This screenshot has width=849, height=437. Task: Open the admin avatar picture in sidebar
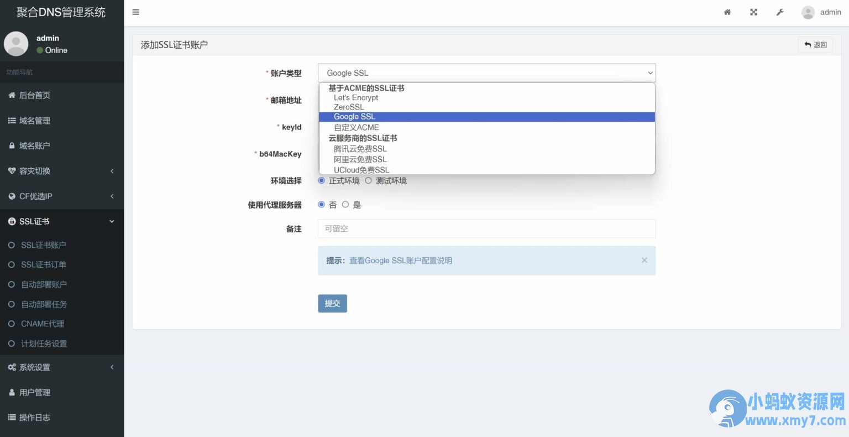16,44
